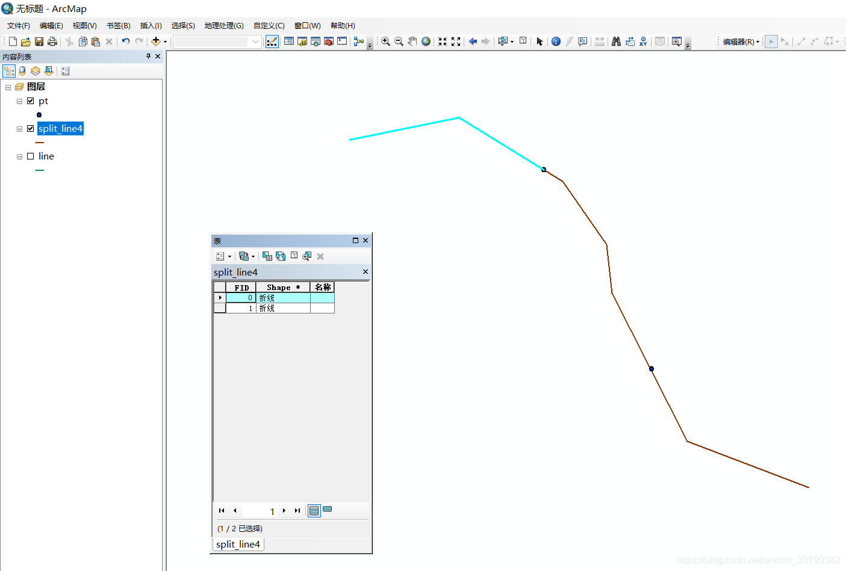
Task: Switch selection in the table window
Action: tap(281, 256)
